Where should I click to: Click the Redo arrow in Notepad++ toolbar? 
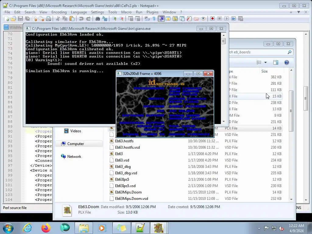click(x=88, y=19)
